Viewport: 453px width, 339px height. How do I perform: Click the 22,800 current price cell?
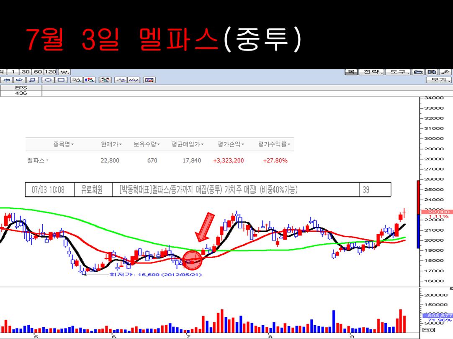point(110,160)
